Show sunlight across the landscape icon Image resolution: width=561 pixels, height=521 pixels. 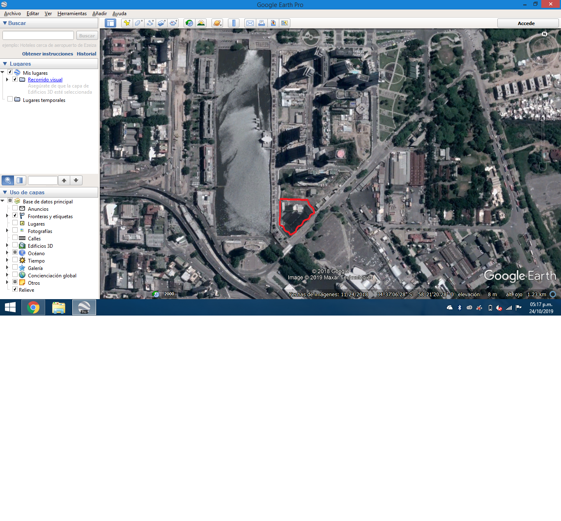tap(201, 23)
